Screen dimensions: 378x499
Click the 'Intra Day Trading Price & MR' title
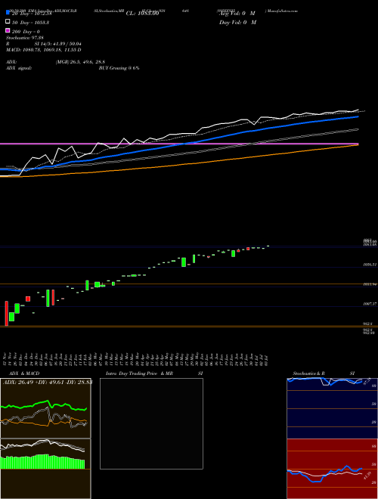click(x=139, y=373)
